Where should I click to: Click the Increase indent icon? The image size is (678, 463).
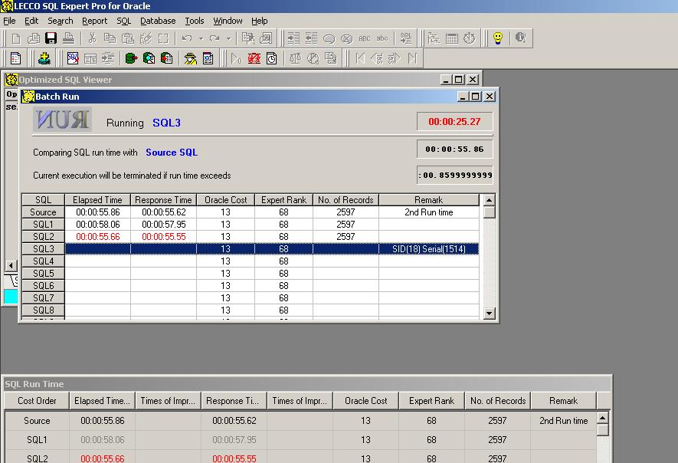point(293,38)
